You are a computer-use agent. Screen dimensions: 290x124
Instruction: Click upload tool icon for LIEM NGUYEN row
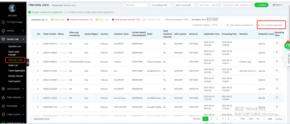point(277,107)
